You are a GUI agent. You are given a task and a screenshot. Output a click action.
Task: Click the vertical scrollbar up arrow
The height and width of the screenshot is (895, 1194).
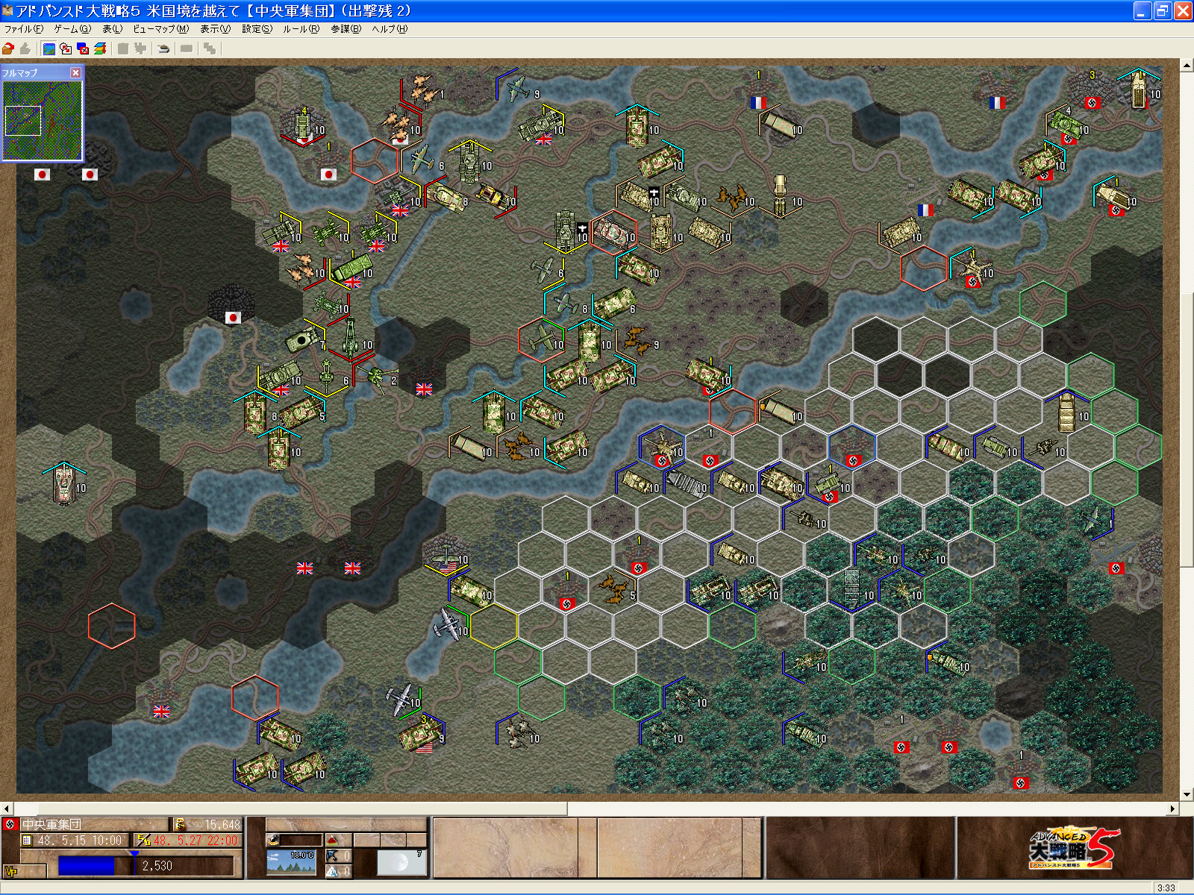click(x=1187, y=66)
